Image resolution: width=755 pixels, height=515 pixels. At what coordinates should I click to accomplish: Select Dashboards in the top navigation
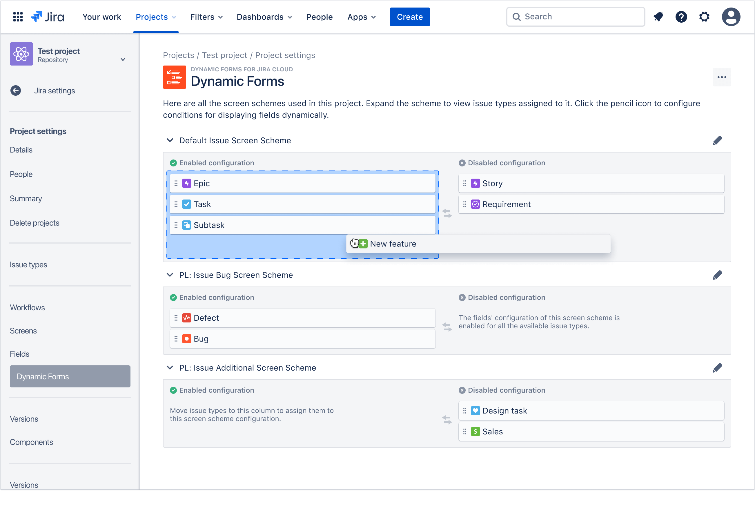click(x=264, y=17)
